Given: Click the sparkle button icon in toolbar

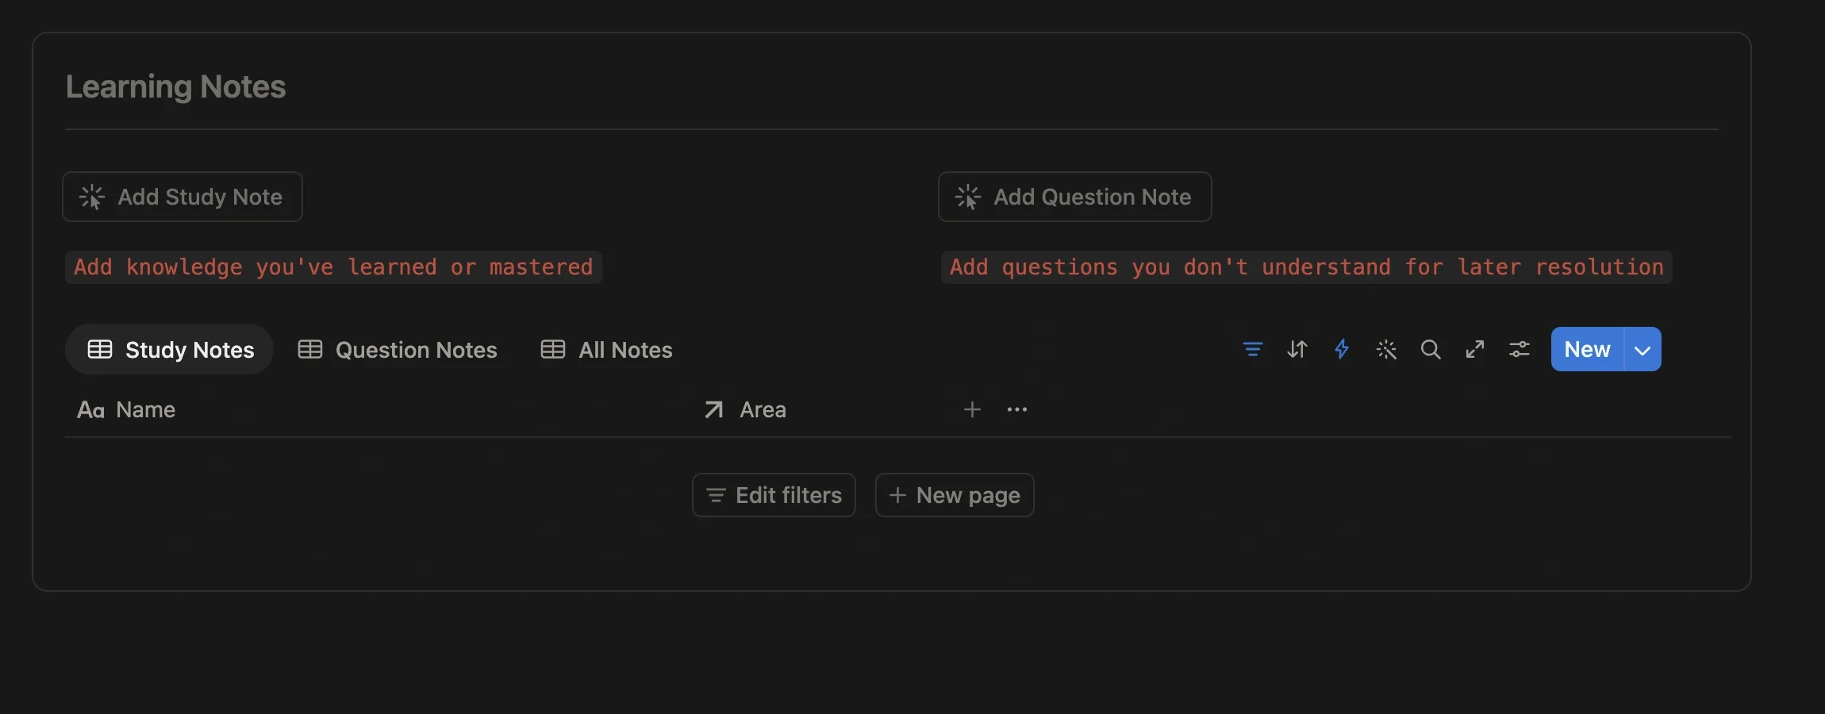Looking at the screenshot, I should click(1385, 349).
